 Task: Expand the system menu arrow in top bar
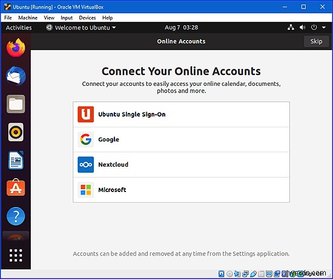click(324, 27)
